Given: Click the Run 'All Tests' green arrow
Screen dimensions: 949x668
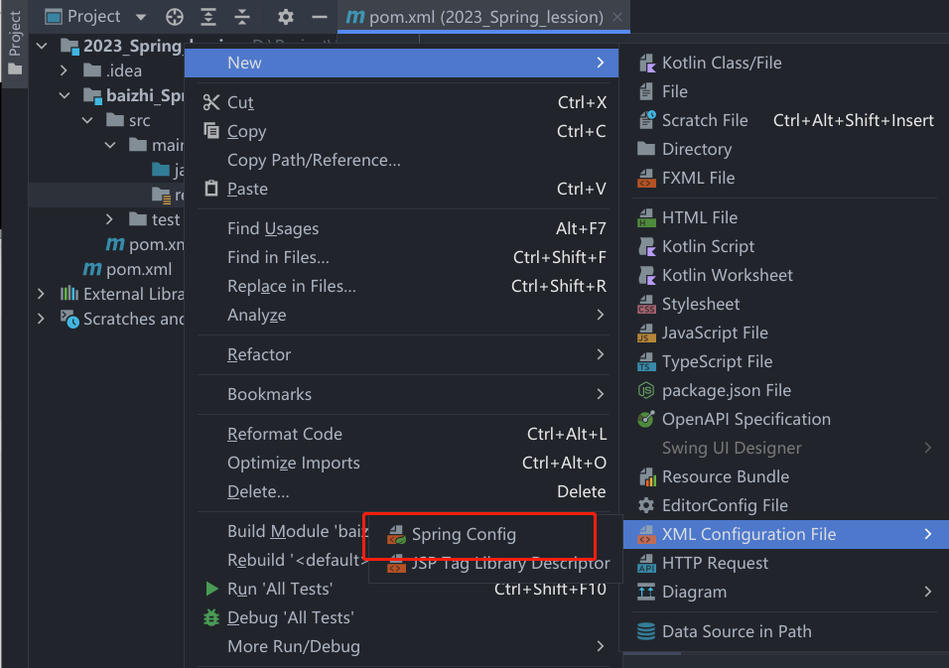Looking at the screenshot, I should click(x=211, y=589).
